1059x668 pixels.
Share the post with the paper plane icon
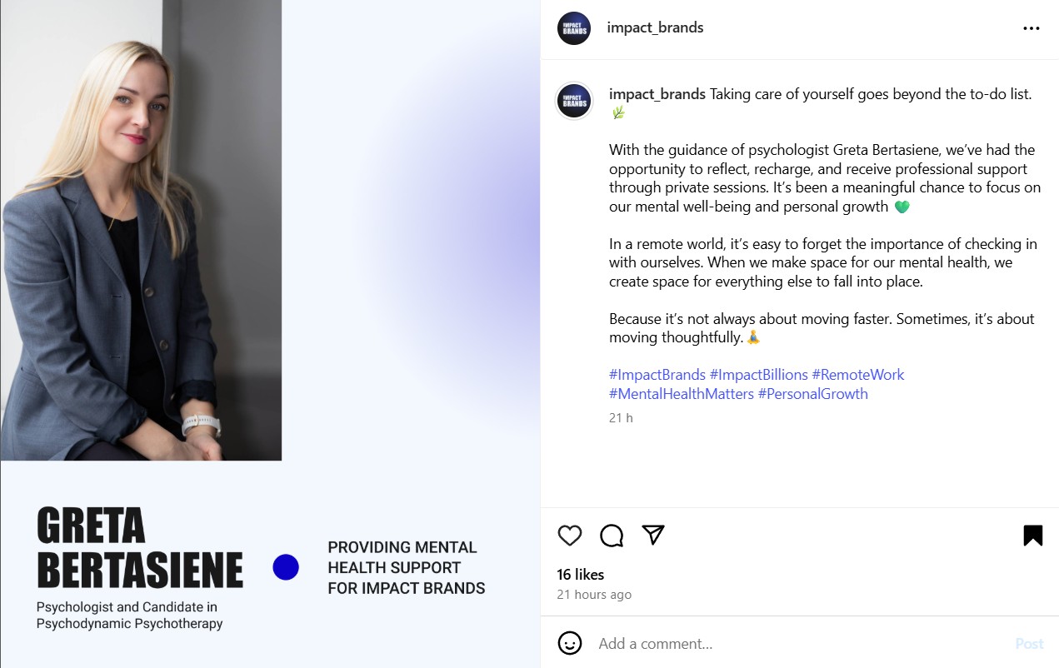tap(653, 535)
